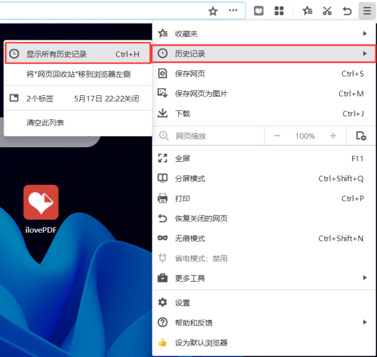Click 将"网页回收站"移到浏览器左侧
This screenshot has height=357, width=377.
tap(78, 74)
